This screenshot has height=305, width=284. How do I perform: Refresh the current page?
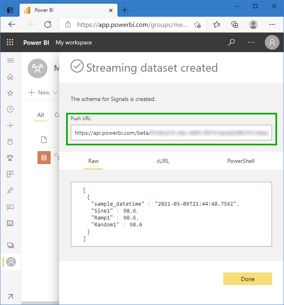pos(48,24)
